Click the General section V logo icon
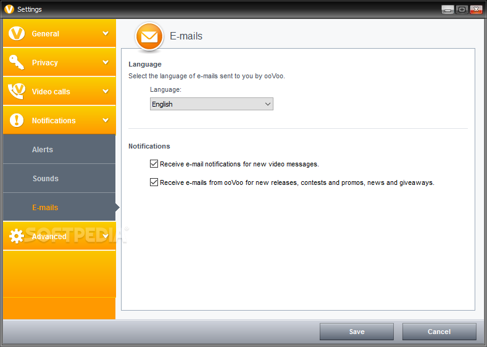487x347 pixels. [x=17, y=33]
